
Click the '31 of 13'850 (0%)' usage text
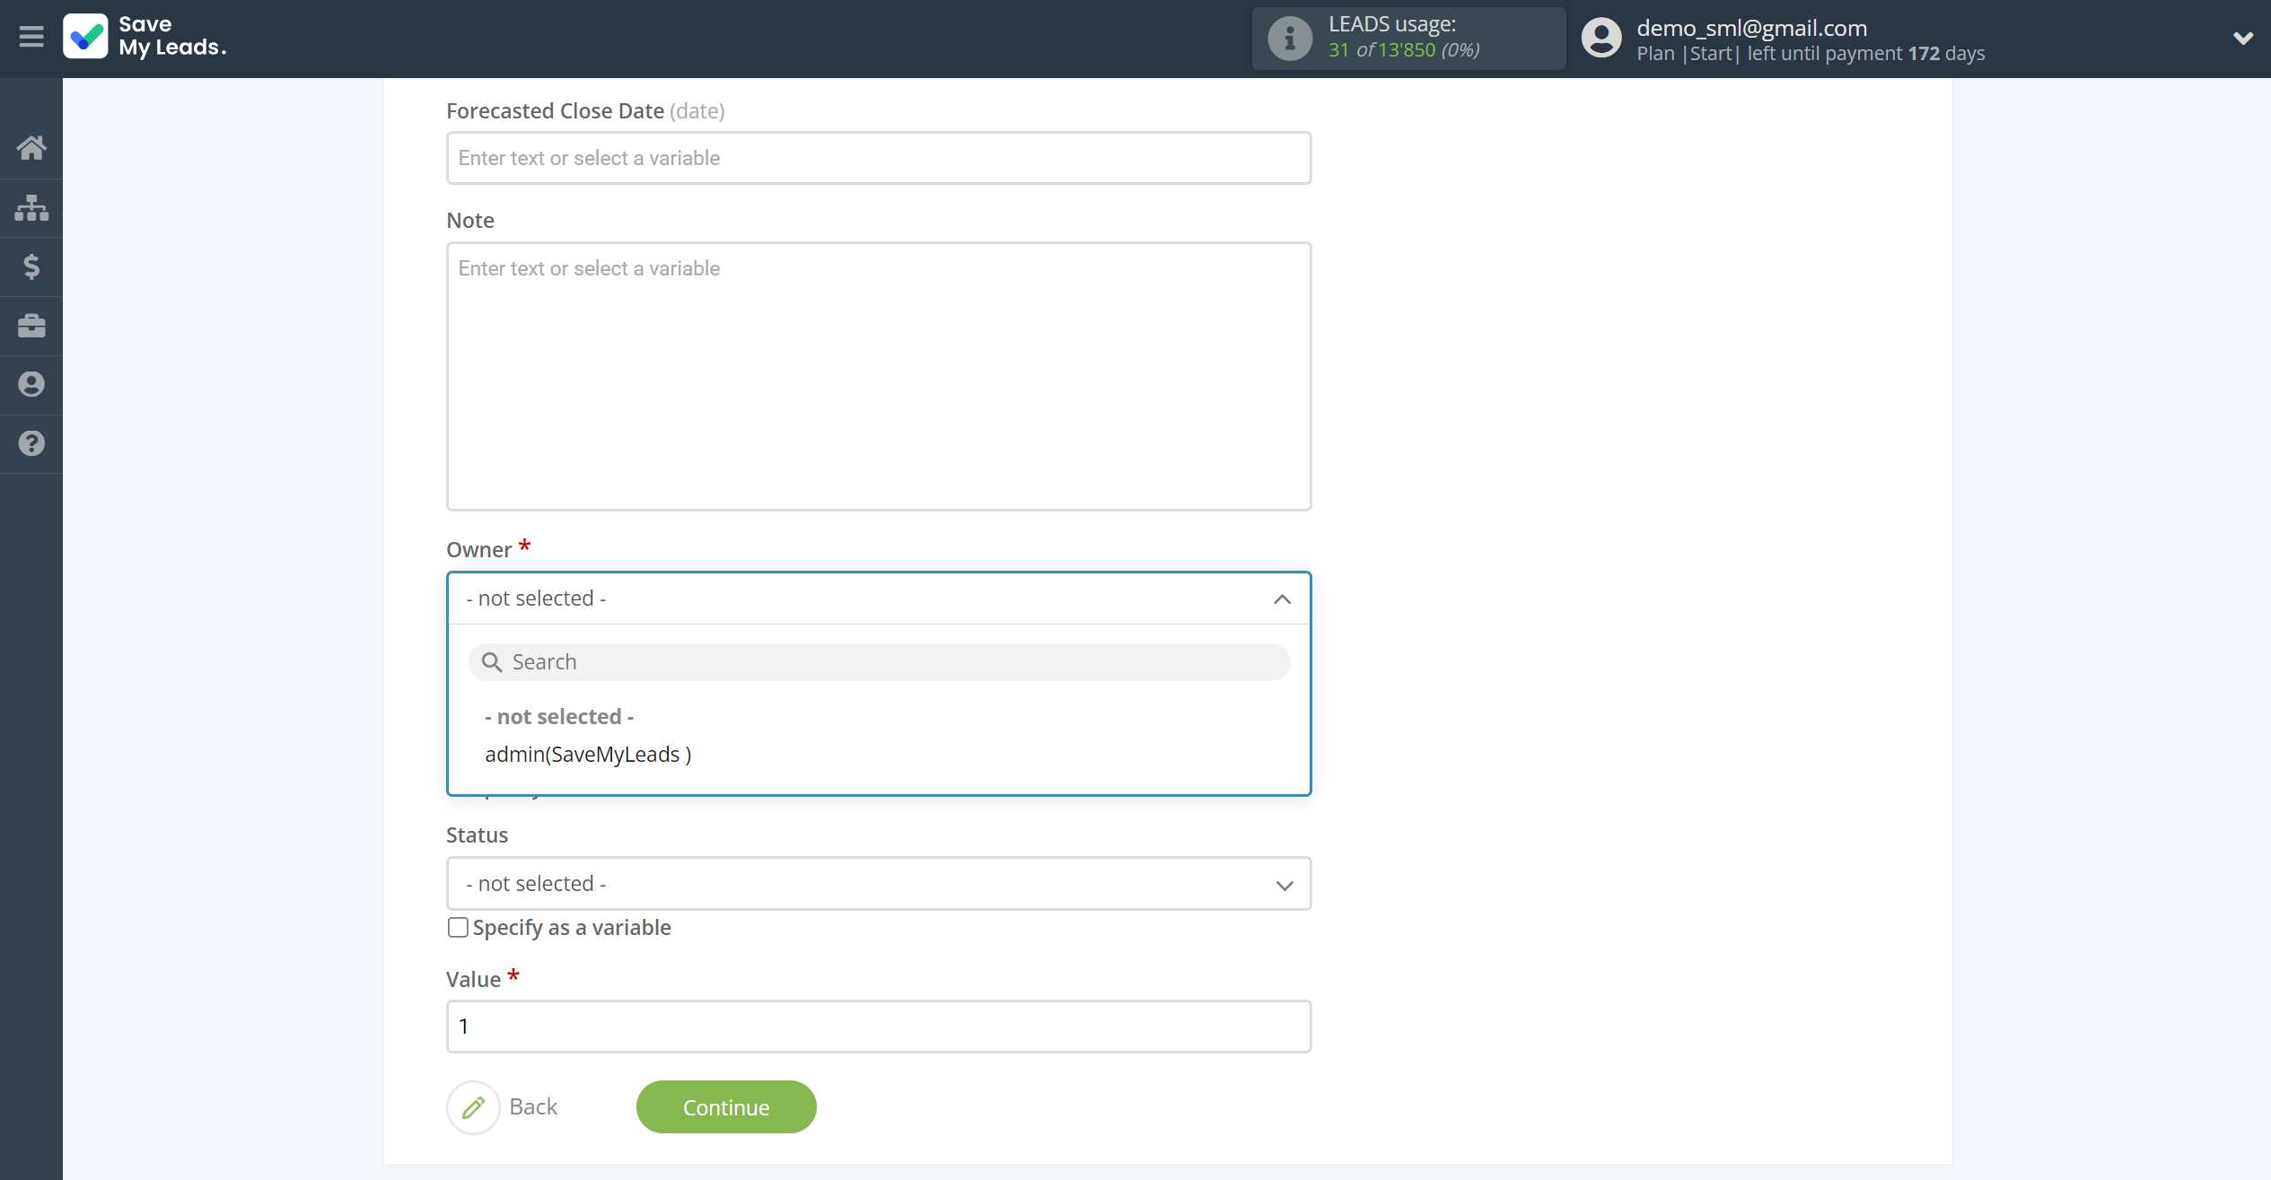[x=1404, y=50]
